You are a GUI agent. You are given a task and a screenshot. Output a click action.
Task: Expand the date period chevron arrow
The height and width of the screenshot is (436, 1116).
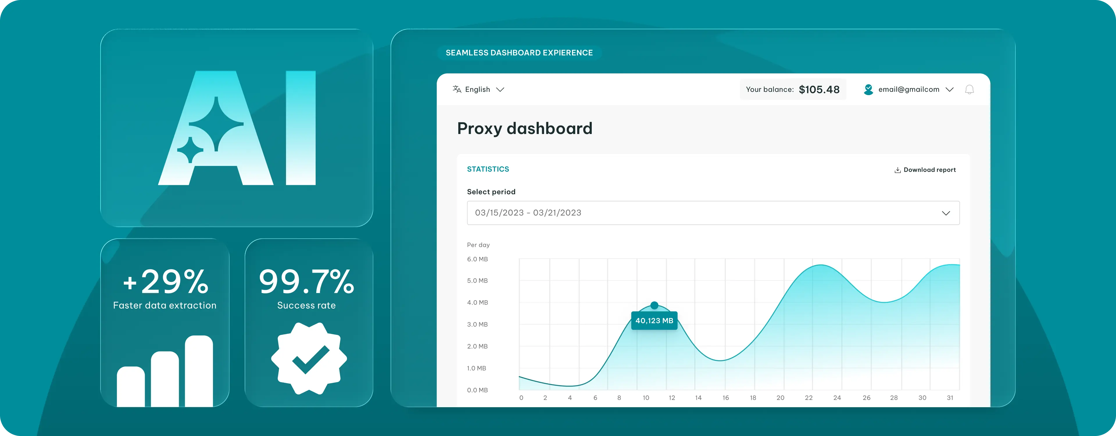point(946,213)
